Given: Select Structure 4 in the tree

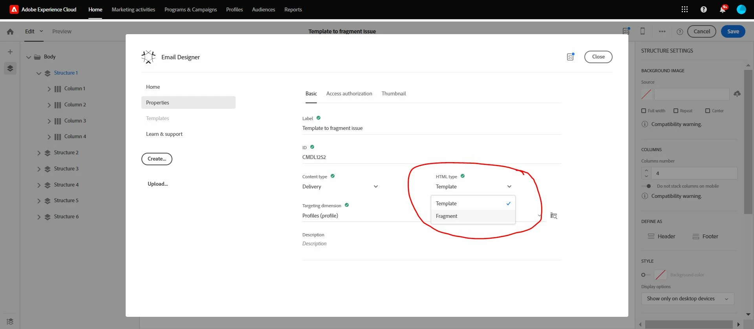Looking at the screenshot, I should (66, 185).
